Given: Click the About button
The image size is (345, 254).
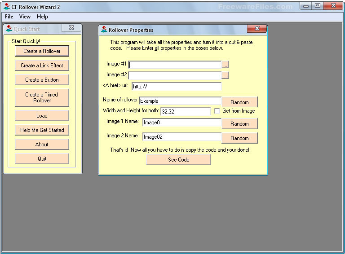Looking at the screenshot, I should (x=42, y=145).
